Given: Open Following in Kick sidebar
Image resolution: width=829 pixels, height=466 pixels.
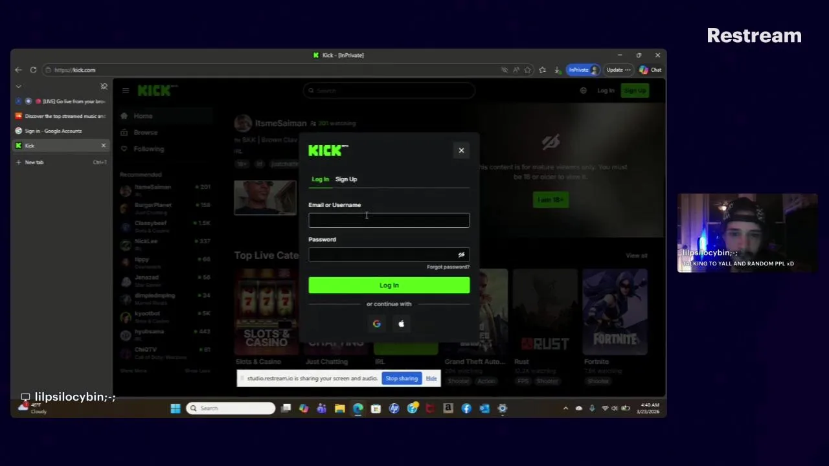Looking at the screenshot, I should click(148, 149).
